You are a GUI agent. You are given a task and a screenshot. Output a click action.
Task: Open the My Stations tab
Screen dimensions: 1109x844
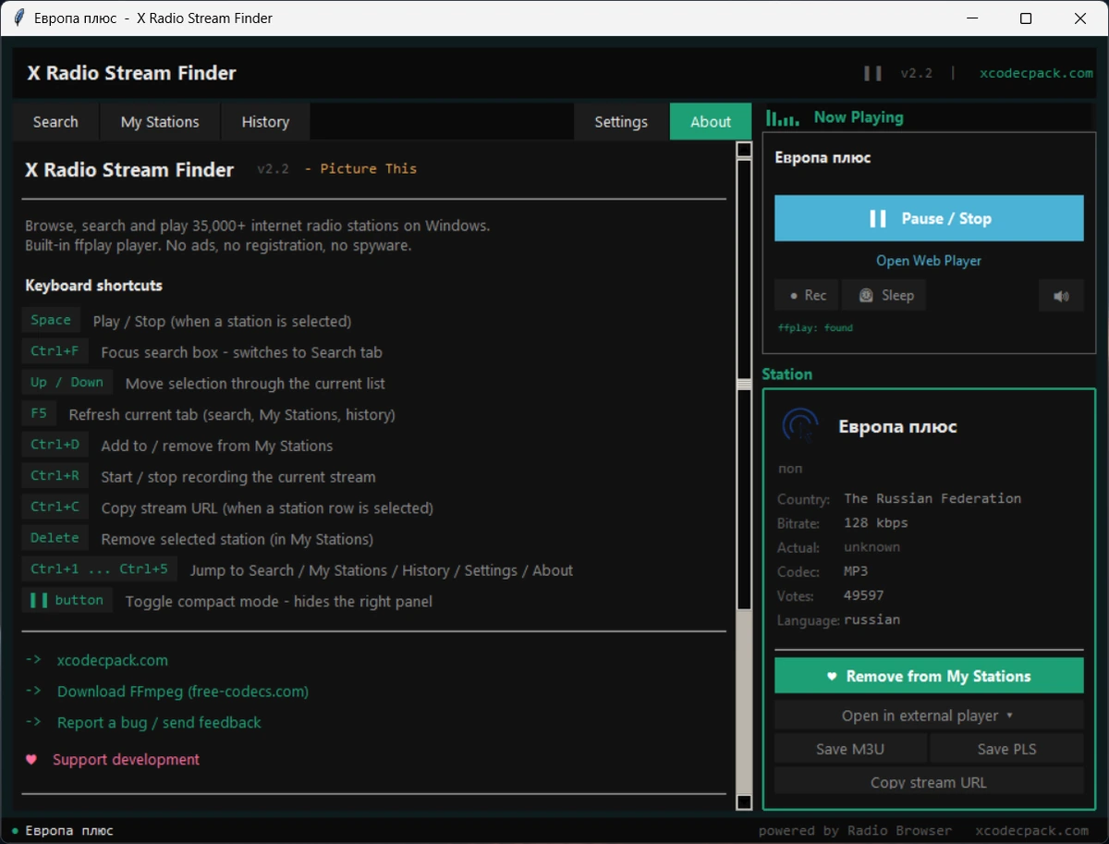(160, 121)
